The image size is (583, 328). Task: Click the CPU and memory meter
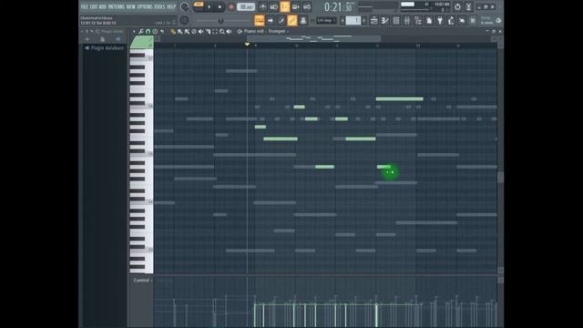tap(425, 6)
